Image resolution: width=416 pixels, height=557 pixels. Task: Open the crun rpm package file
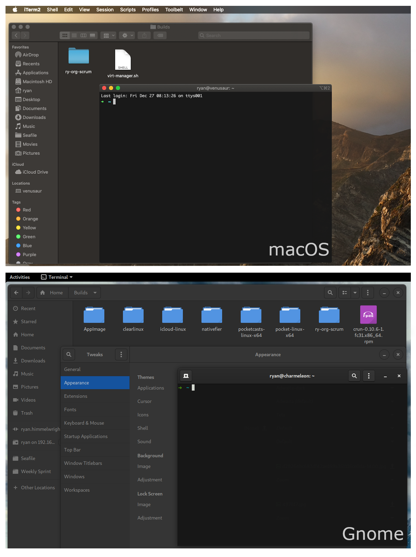click(x=368, y=315)
